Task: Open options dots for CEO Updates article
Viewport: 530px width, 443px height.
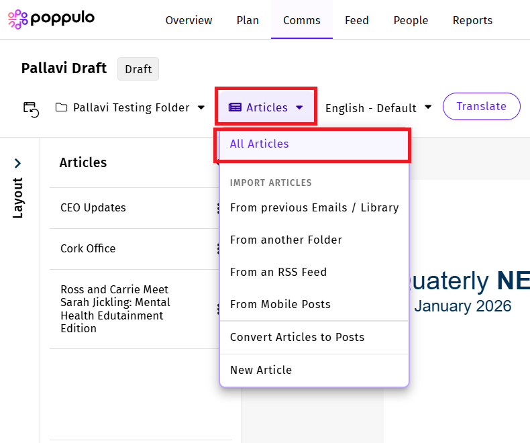Action: pos(218,208)
